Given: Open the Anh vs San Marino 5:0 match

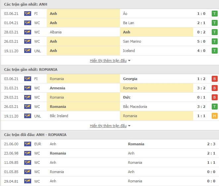Looking at the screenshot, I should 109,41.
